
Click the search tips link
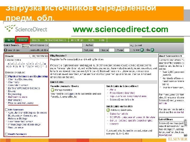tap(13, 50)
